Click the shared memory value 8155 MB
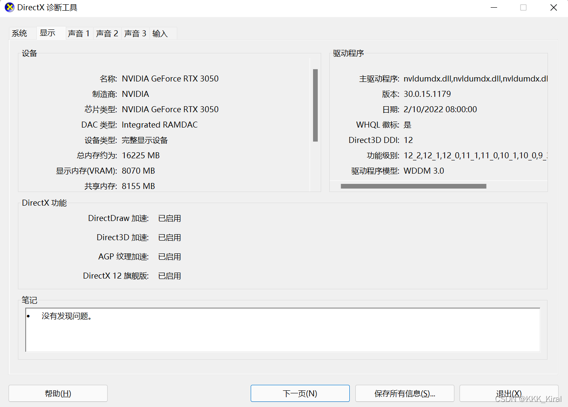The width and height of the screenshot is (568, 407). point(138,186)
